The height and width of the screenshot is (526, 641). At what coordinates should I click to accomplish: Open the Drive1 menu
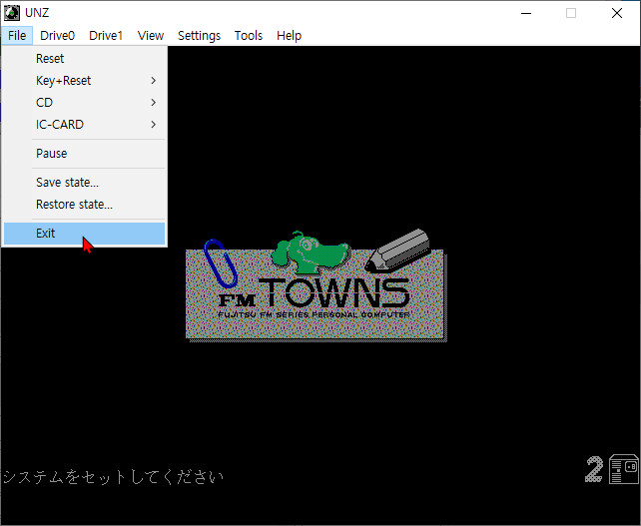106,36
